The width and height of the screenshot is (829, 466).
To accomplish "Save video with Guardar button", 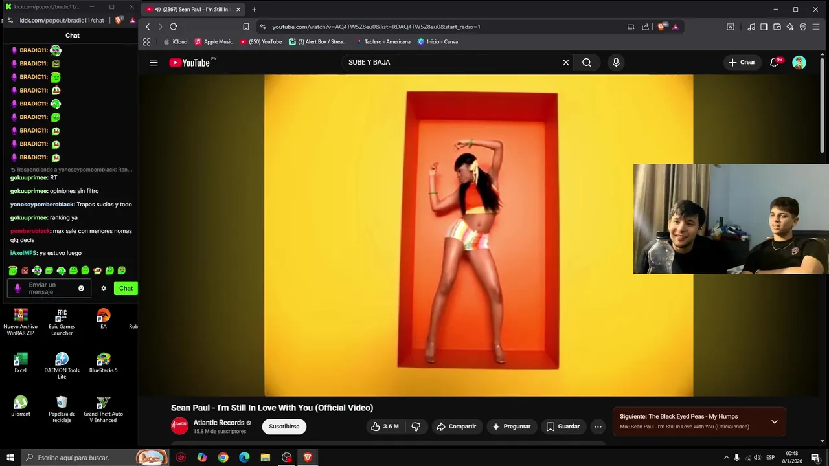I will tap(563, 427).
